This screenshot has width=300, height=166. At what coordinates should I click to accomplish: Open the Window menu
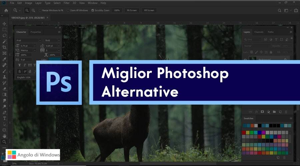(x=93, y=3)
